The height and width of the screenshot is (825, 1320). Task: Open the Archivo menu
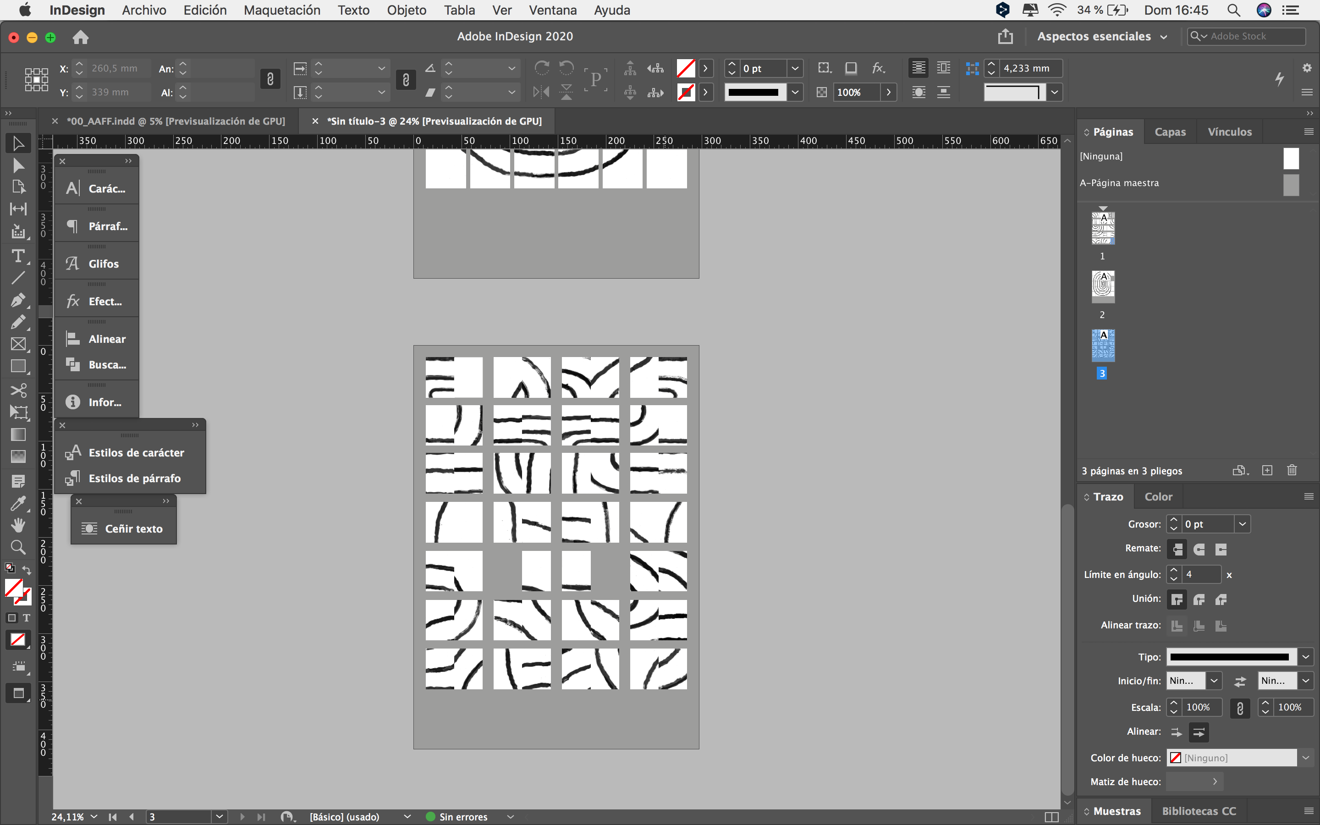click(144, 10)
